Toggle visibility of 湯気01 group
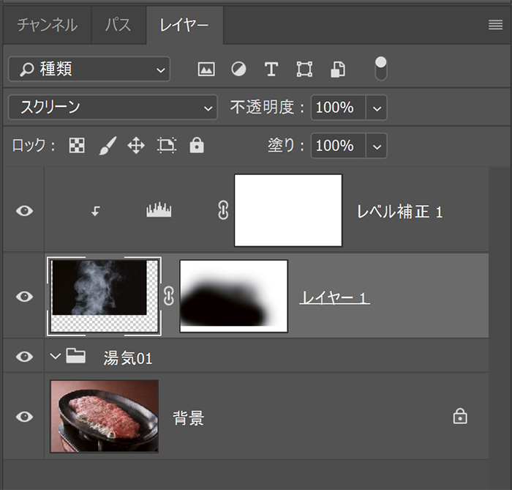512x490 pixels. tap(25, 357)
